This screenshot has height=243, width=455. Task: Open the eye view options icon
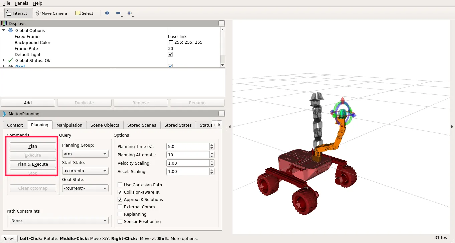pyautogui.click(x=129, y=13)
